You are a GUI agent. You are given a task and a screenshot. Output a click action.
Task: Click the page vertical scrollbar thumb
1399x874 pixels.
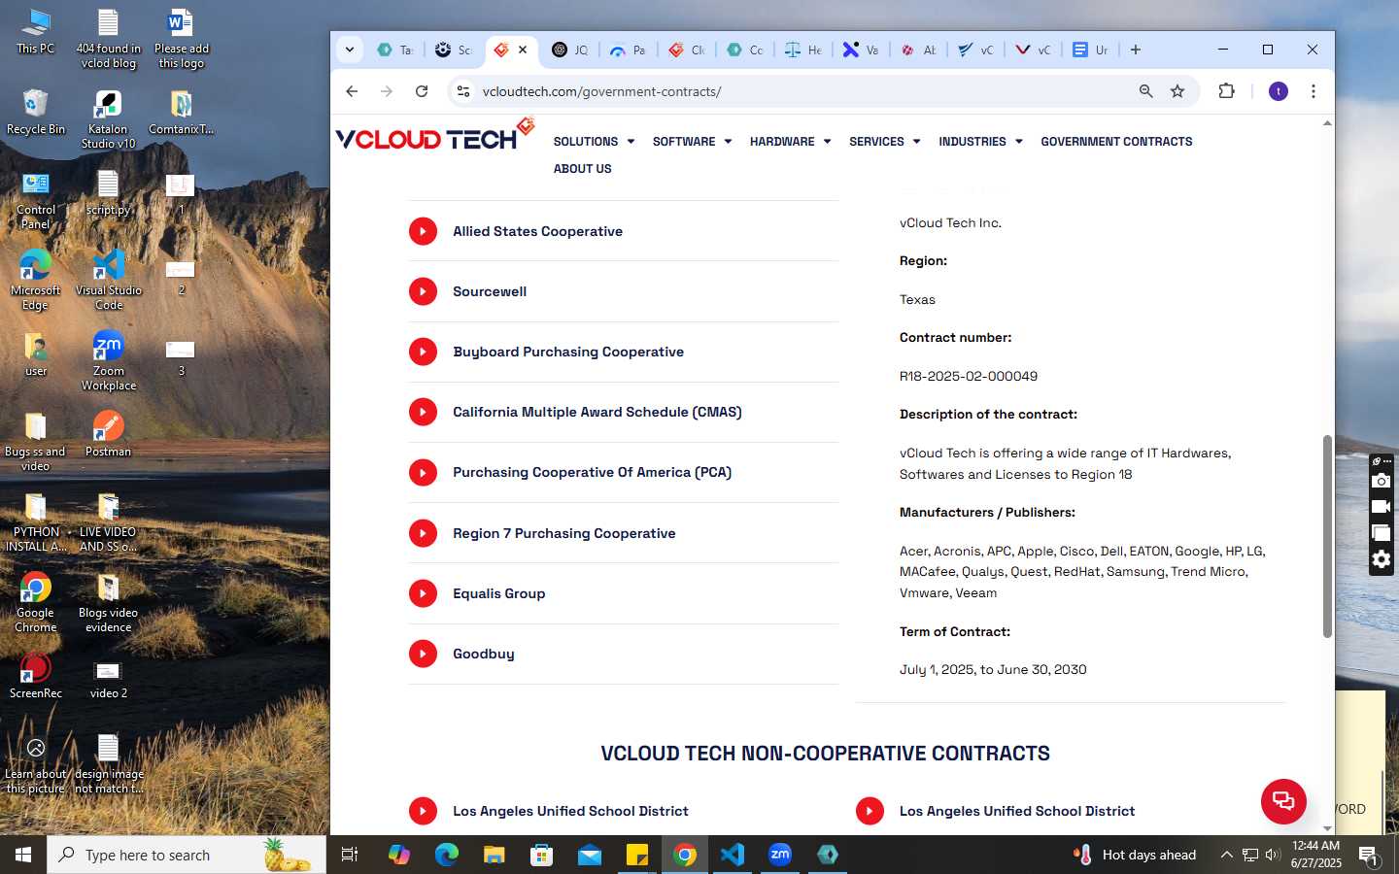[1327, 536]
